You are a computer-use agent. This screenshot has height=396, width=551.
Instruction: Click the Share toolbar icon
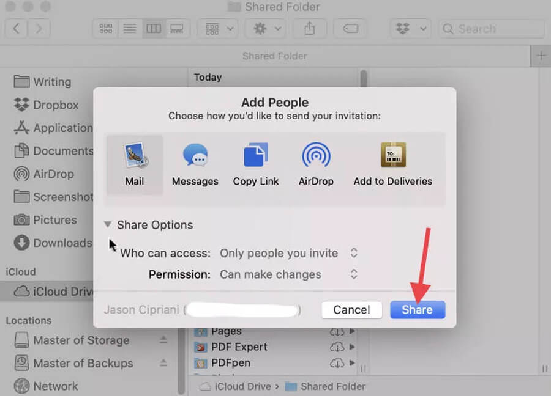pos(309,29)
